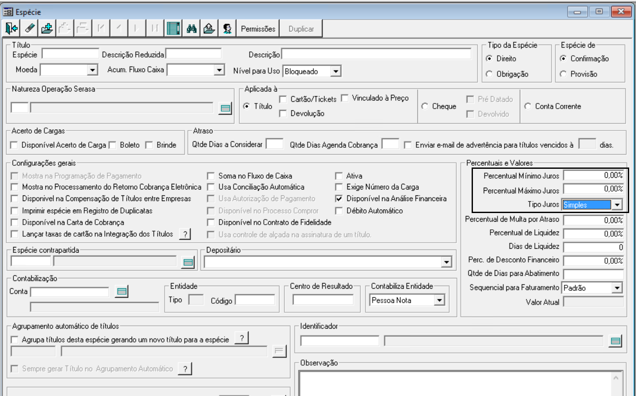The image size is (636, 396).
Task: Check Disponível na Carta de Cobrança
Action: tap(15, 222)
